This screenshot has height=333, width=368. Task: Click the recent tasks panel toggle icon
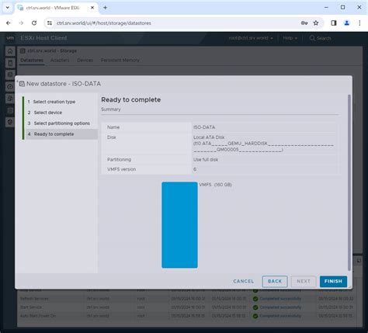(x=359, y=261)
